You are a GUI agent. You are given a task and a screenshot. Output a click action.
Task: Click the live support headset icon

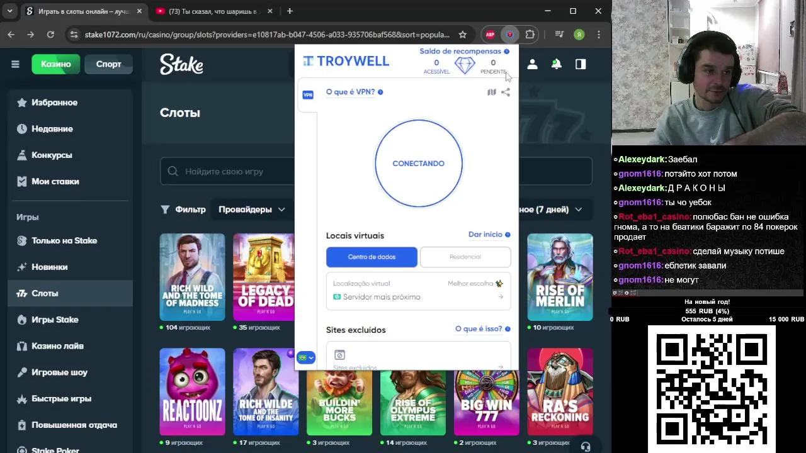point(586,447)
